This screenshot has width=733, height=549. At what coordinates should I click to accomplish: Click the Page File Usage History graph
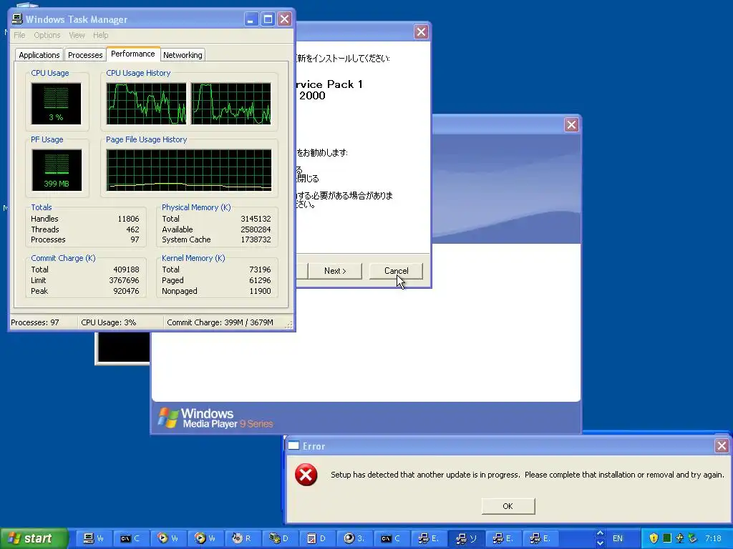(x=189, y=170)
